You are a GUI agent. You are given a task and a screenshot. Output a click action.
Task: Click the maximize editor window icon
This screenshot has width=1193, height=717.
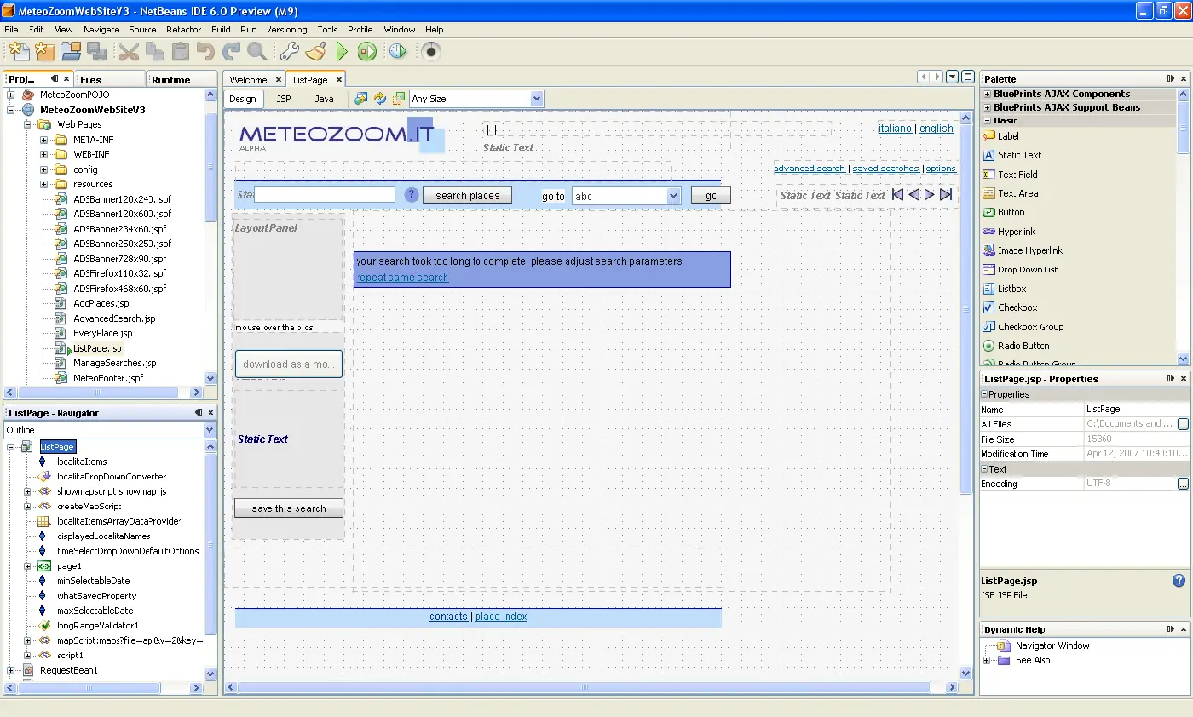967,77
